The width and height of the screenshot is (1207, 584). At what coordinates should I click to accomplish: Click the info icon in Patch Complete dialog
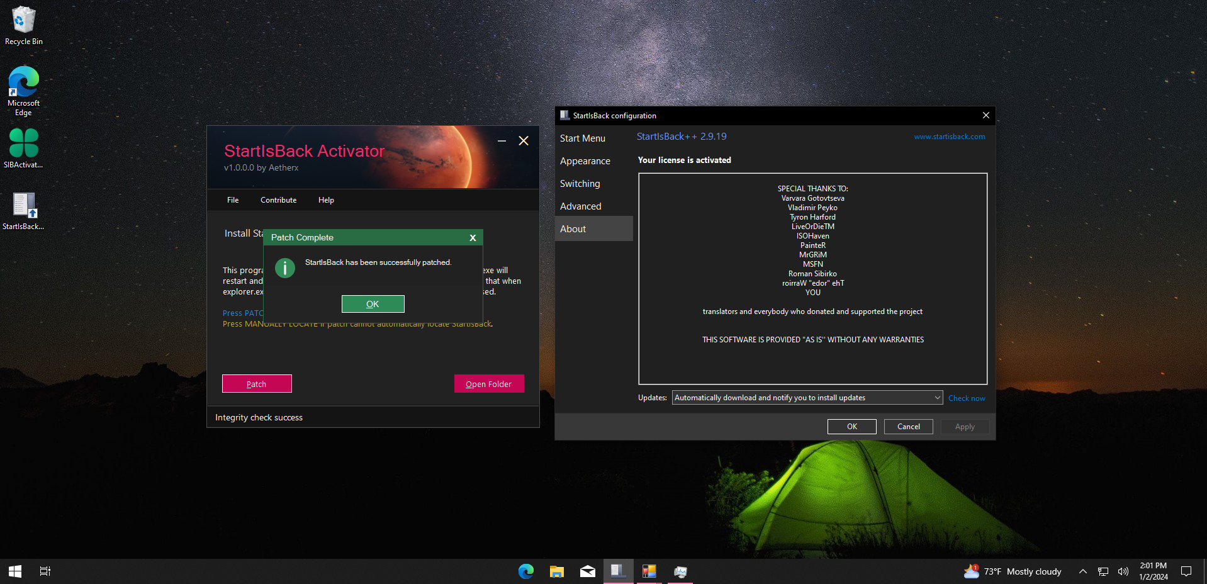285,268
